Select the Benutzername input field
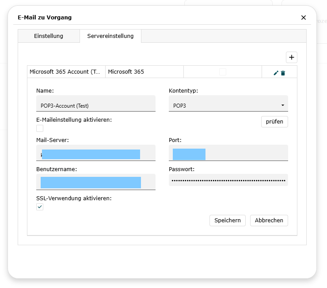 [95, 182]
